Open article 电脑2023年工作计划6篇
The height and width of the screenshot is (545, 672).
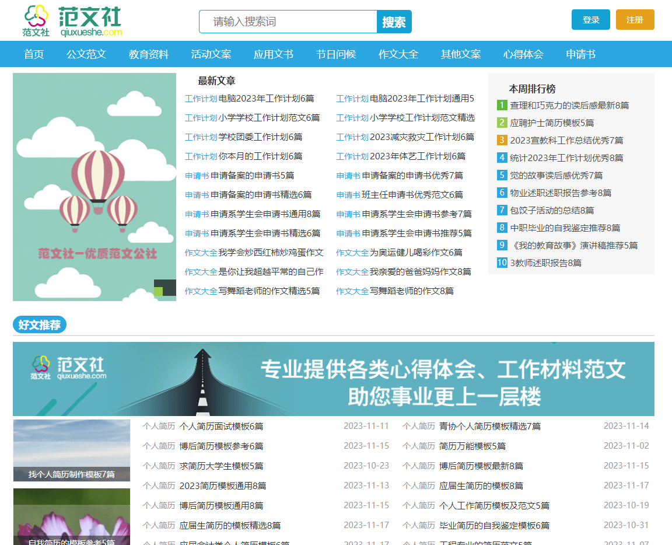click(266, 99)
